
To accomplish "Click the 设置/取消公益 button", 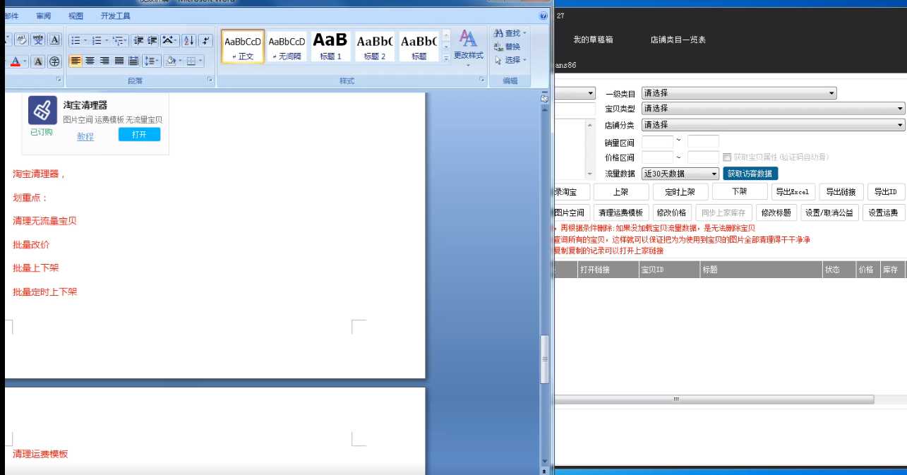I will [x=829, y=212].
